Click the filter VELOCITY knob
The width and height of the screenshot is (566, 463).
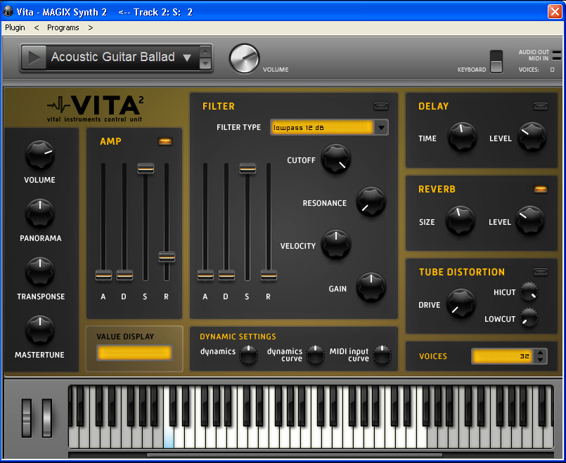[336, 244]
